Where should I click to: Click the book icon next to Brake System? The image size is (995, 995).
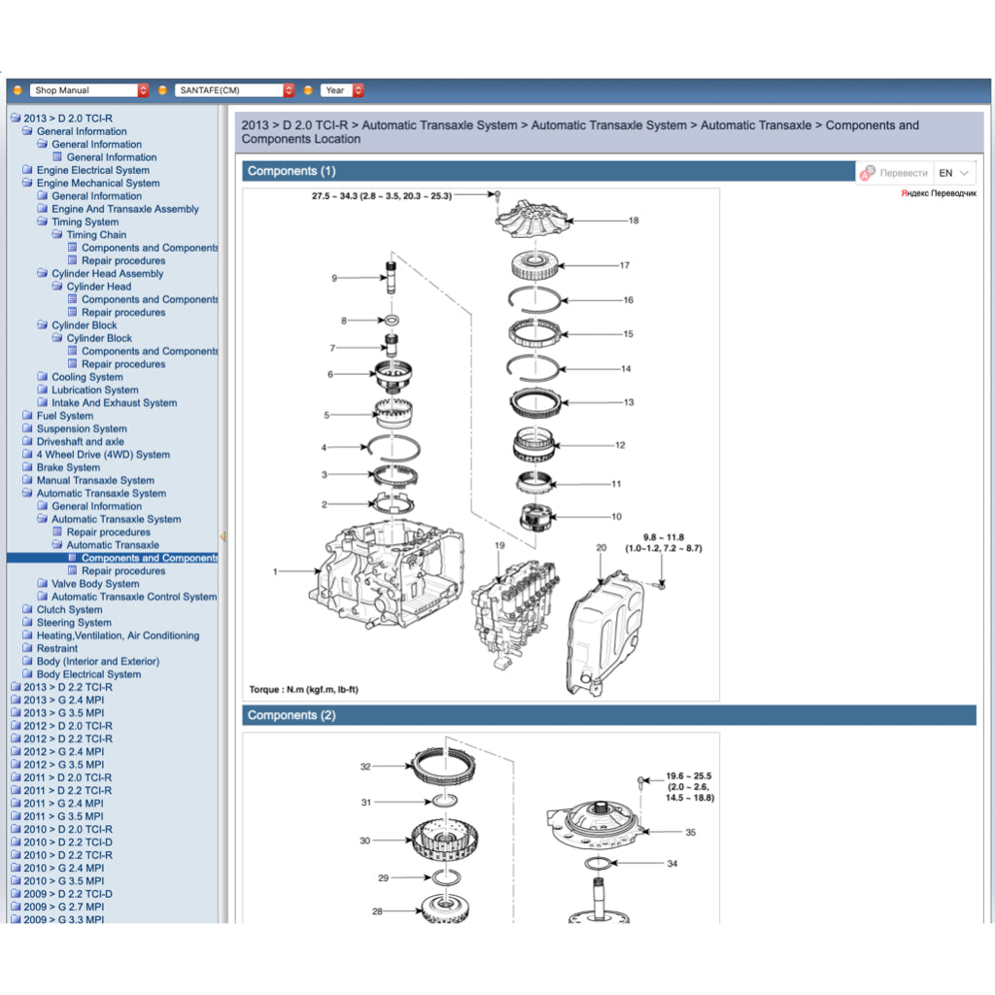coord(27,467)
